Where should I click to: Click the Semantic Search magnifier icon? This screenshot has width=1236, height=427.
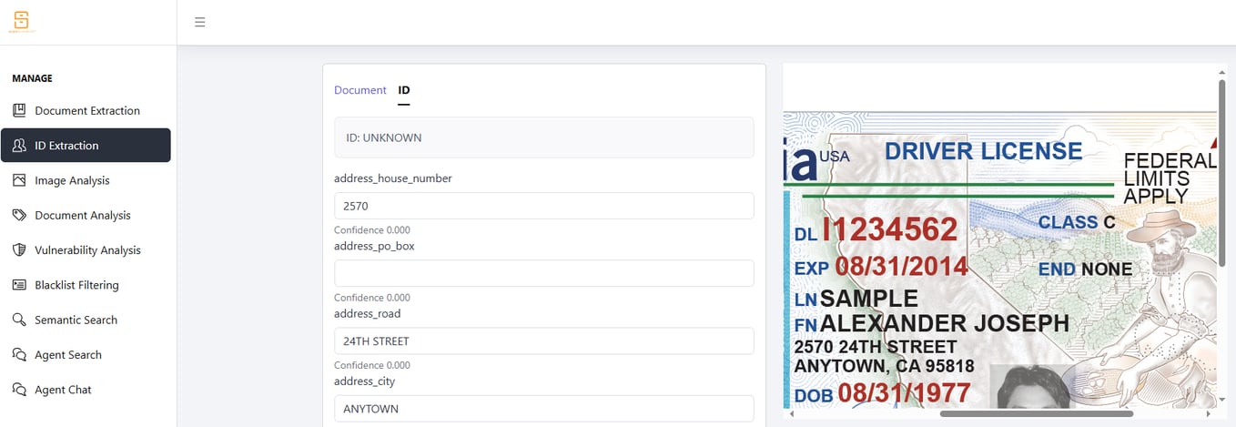pos(19,320)
